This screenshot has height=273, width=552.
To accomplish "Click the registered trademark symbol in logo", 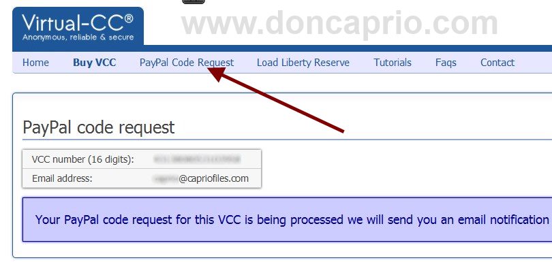I will point(129,18).
